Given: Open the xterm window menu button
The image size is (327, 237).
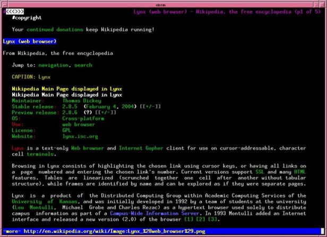Looking at the screenshot, I should coord(5,5).
